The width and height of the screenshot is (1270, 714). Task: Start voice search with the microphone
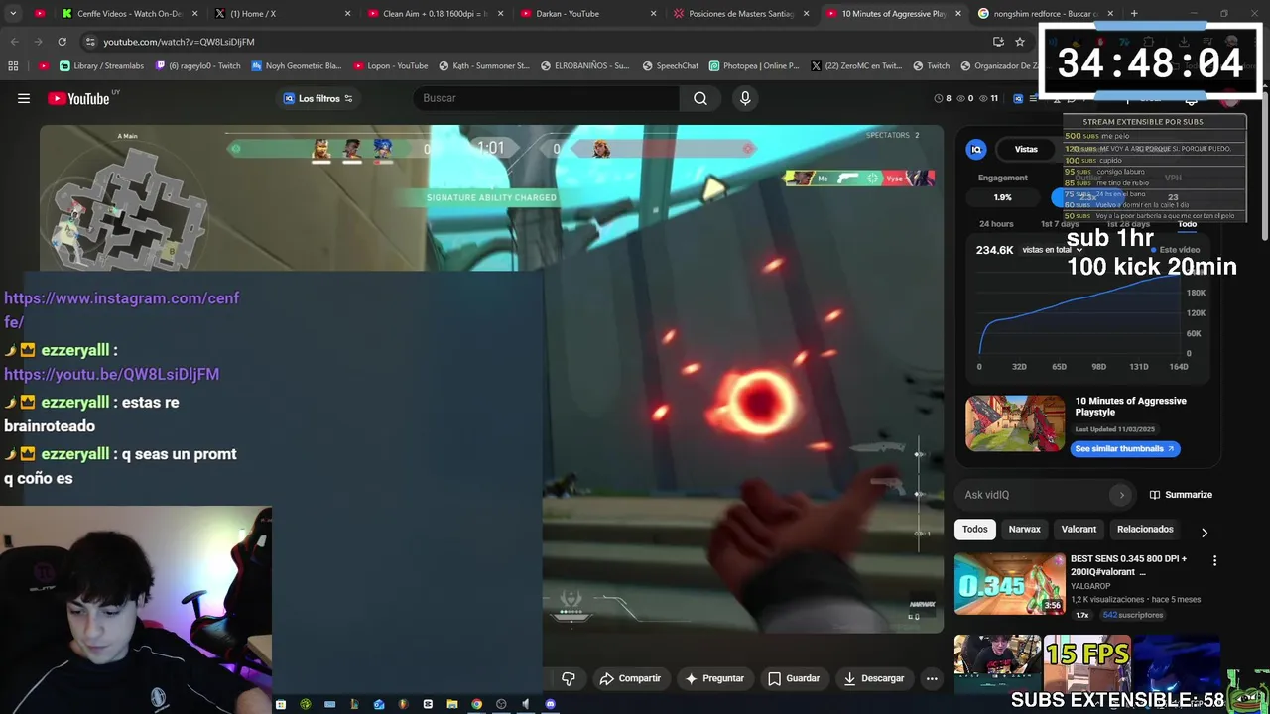pyautogui.click(x=745, y=98)
